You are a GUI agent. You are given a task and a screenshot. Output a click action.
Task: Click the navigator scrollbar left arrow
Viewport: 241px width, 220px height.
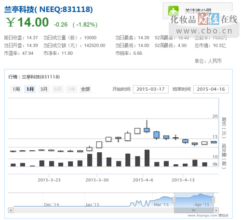pos(11,210)
